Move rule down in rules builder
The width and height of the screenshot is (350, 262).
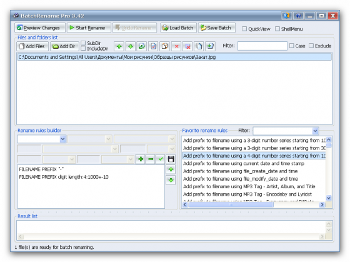pyautogui.click(x=171, y=180)
